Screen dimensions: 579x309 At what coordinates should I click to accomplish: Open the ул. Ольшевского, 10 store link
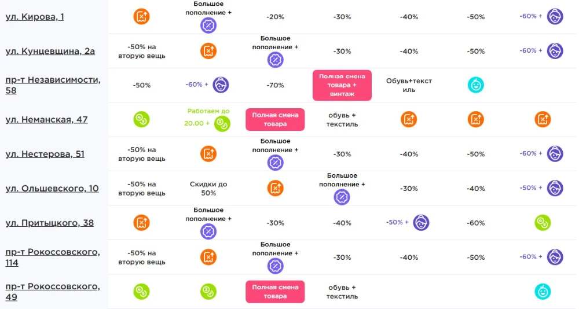click(52, 188)
